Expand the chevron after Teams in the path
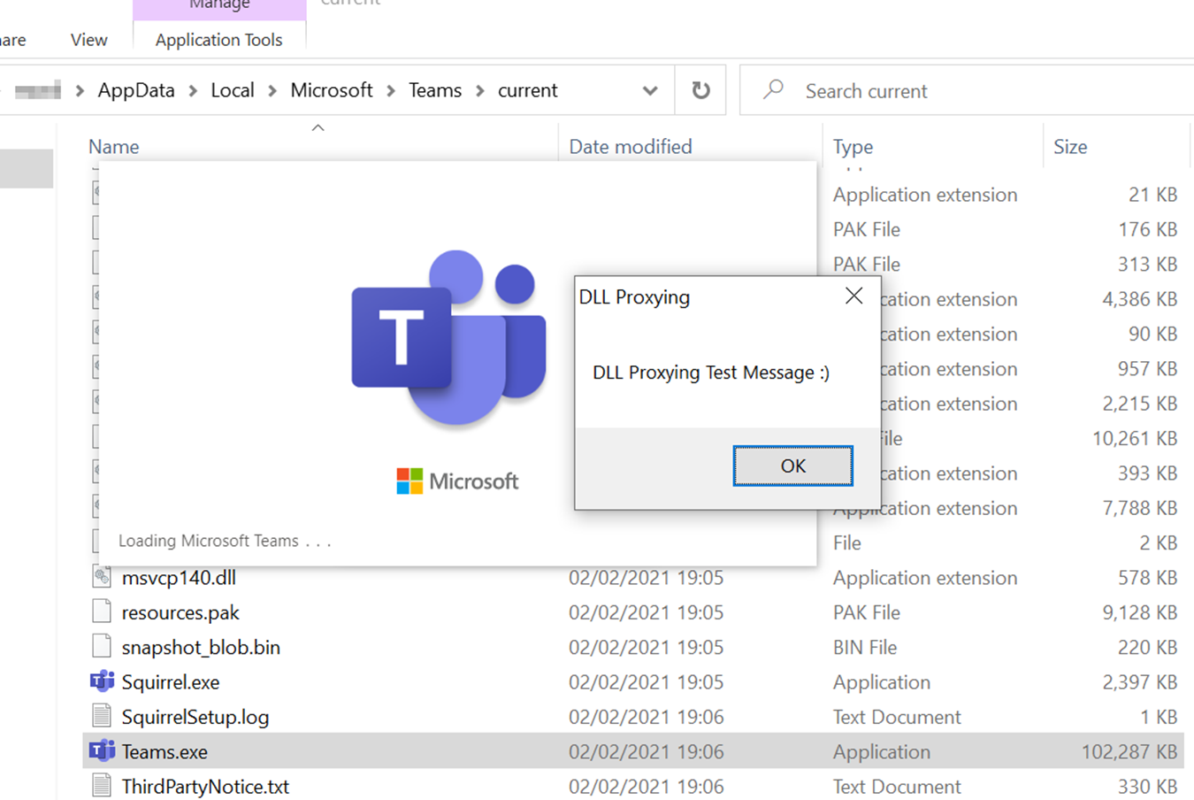This screenshot has height=800, width=1194. pyautogui.click(x=480, y=90)
